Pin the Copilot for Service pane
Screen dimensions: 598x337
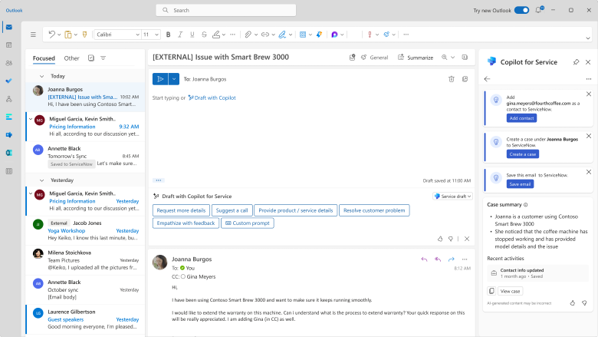(x=576, y=62)
